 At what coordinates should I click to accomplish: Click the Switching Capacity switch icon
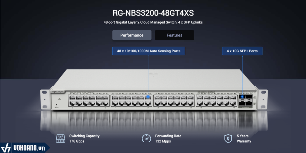60,138
